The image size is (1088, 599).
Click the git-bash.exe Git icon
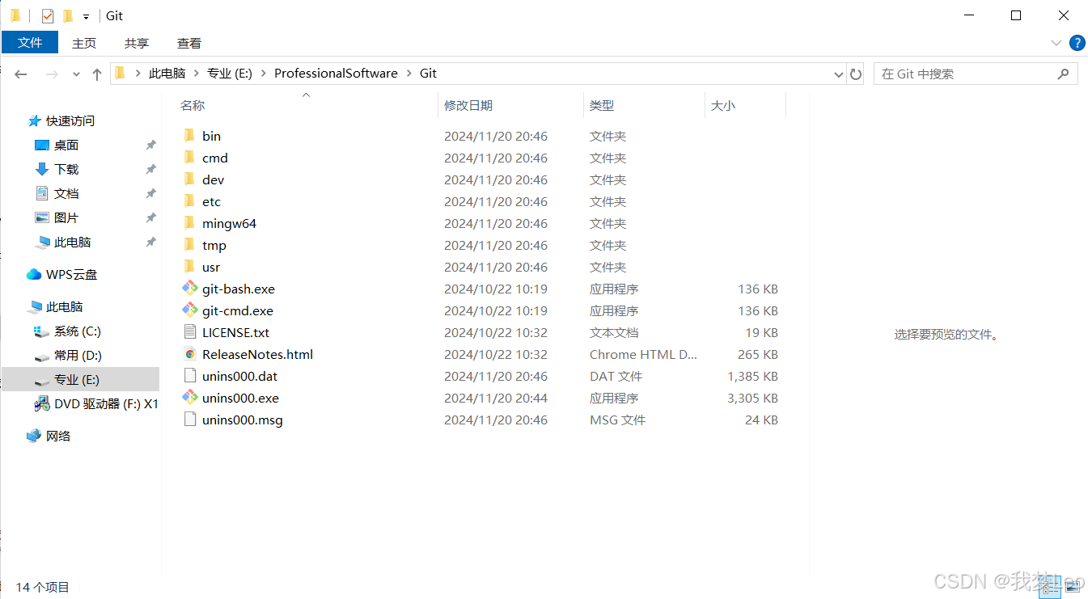coord(190,288)
